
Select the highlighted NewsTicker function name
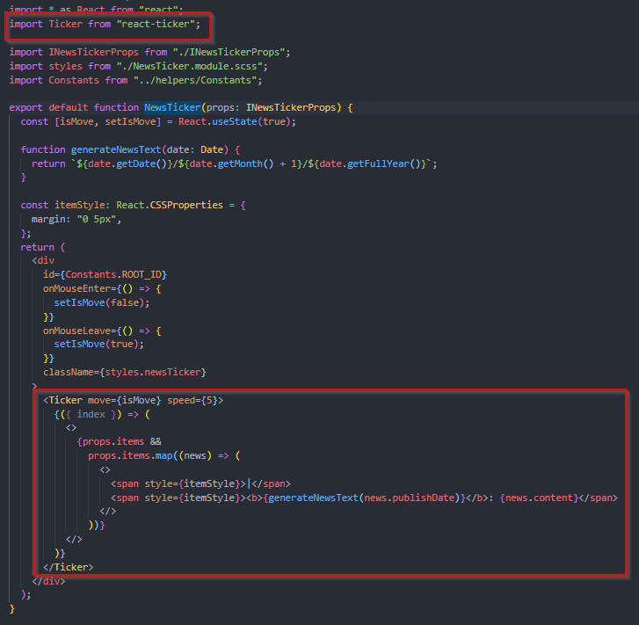[172, 107]
